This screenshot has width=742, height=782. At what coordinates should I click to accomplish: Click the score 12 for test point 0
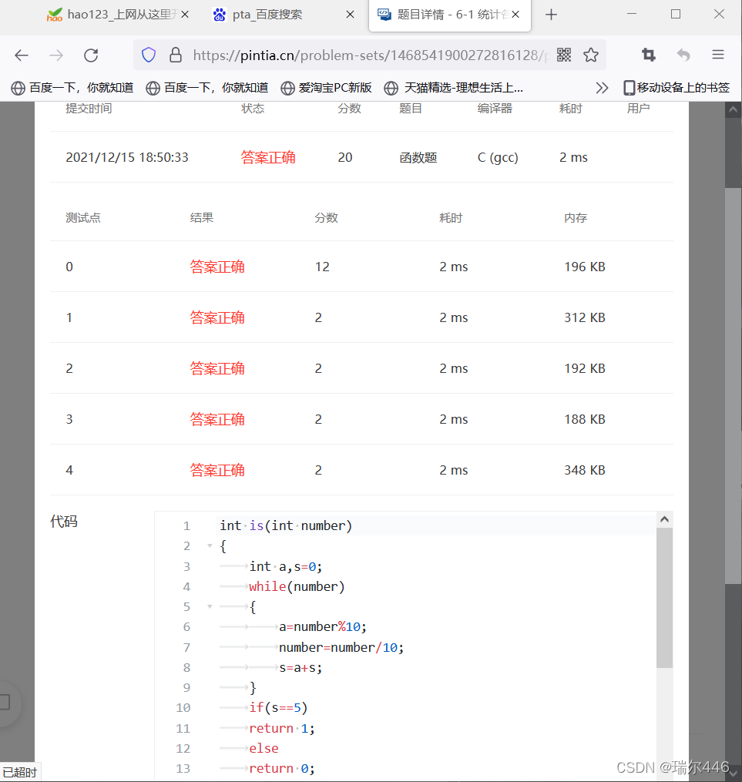tap(322, 267)
